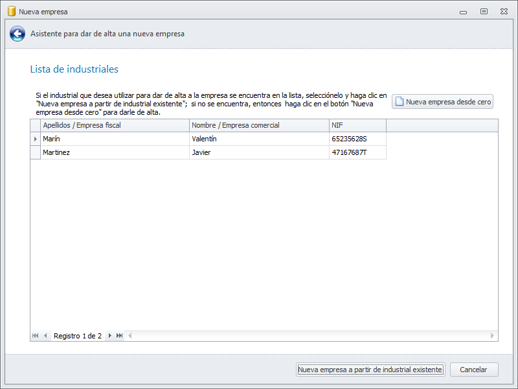Viewport: 518px width, 389px height.
Task: Click the document icon on Nueva empresa desde cero
Action: pos(400,102)
